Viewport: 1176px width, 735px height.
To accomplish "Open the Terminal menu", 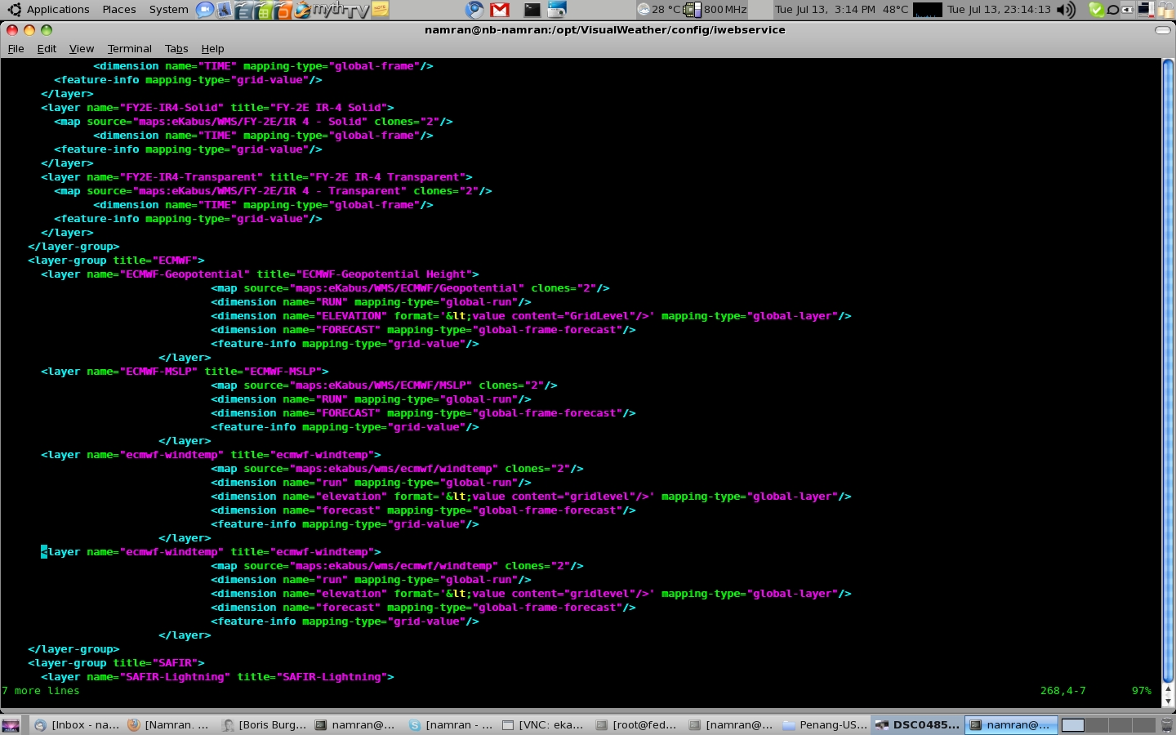I will pyautogui.click(x=129, y=49).
